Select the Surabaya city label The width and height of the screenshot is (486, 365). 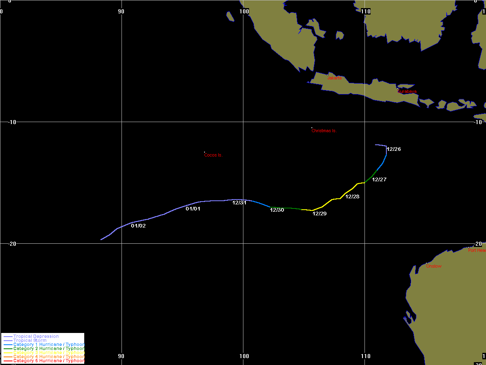[x=407, y=91]
